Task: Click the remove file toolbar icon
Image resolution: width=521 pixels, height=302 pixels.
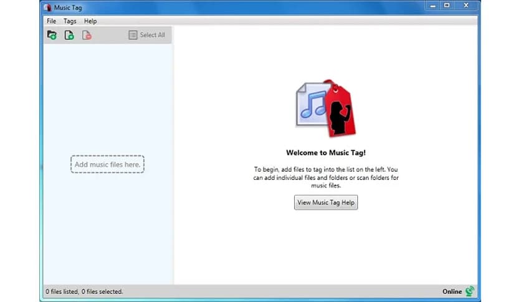Action: point(87,35)
